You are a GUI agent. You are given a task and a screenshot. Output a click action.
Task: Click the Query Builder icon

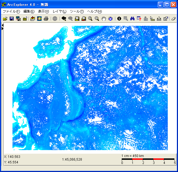coord(139,19)
